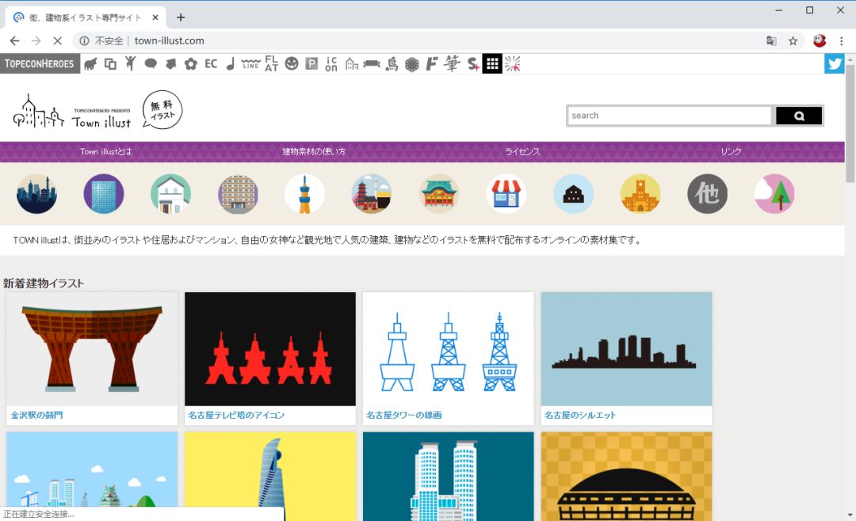Select the white house category icon
856x521 pixels.
click(171, 194)
